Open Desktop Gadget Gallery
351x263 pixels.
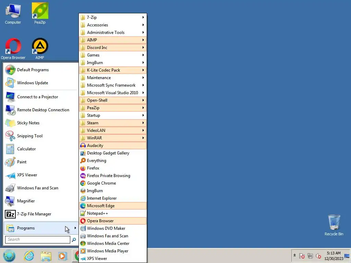pyautogui.click(x=113, y=153)
